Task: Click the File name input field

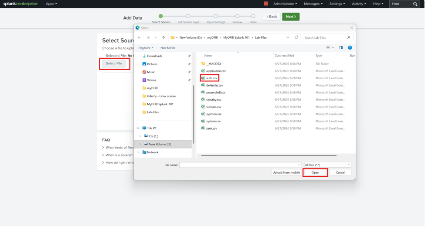Action: (x=240, y=165)
